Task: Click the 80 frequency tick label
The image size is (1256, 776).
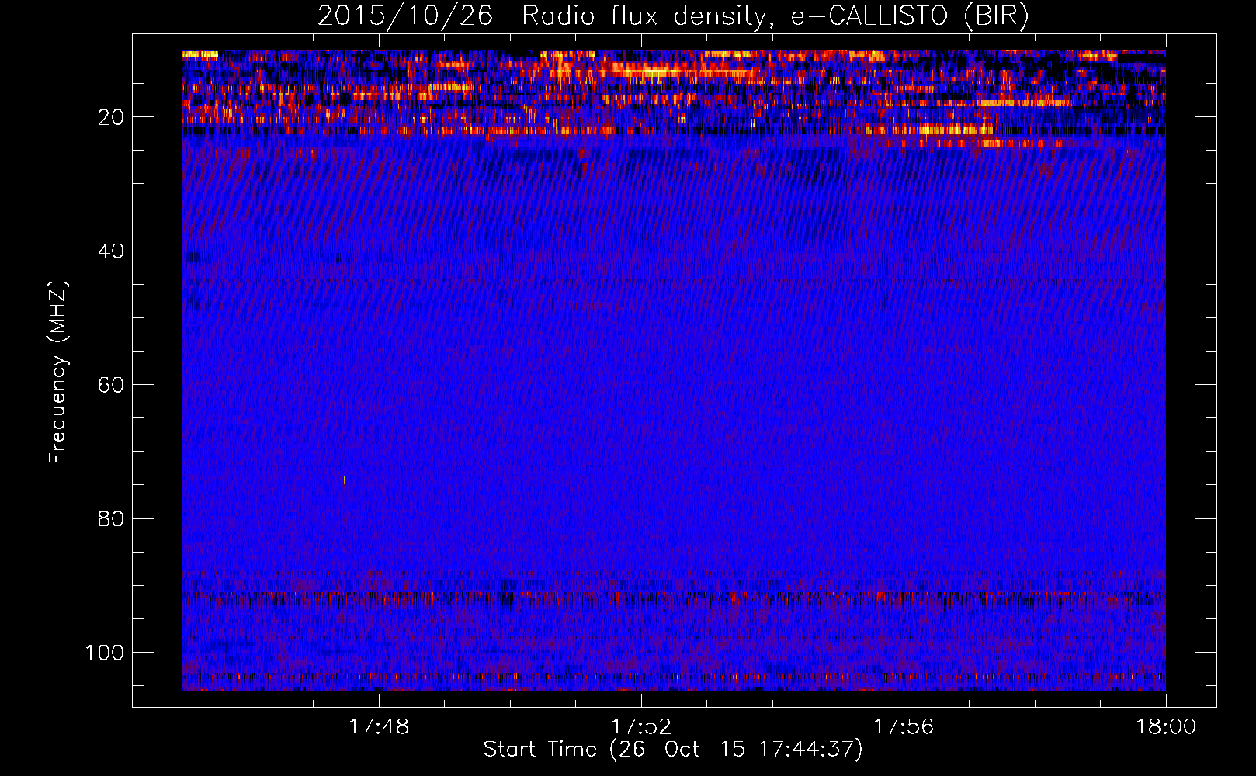Action: point(111,518)
